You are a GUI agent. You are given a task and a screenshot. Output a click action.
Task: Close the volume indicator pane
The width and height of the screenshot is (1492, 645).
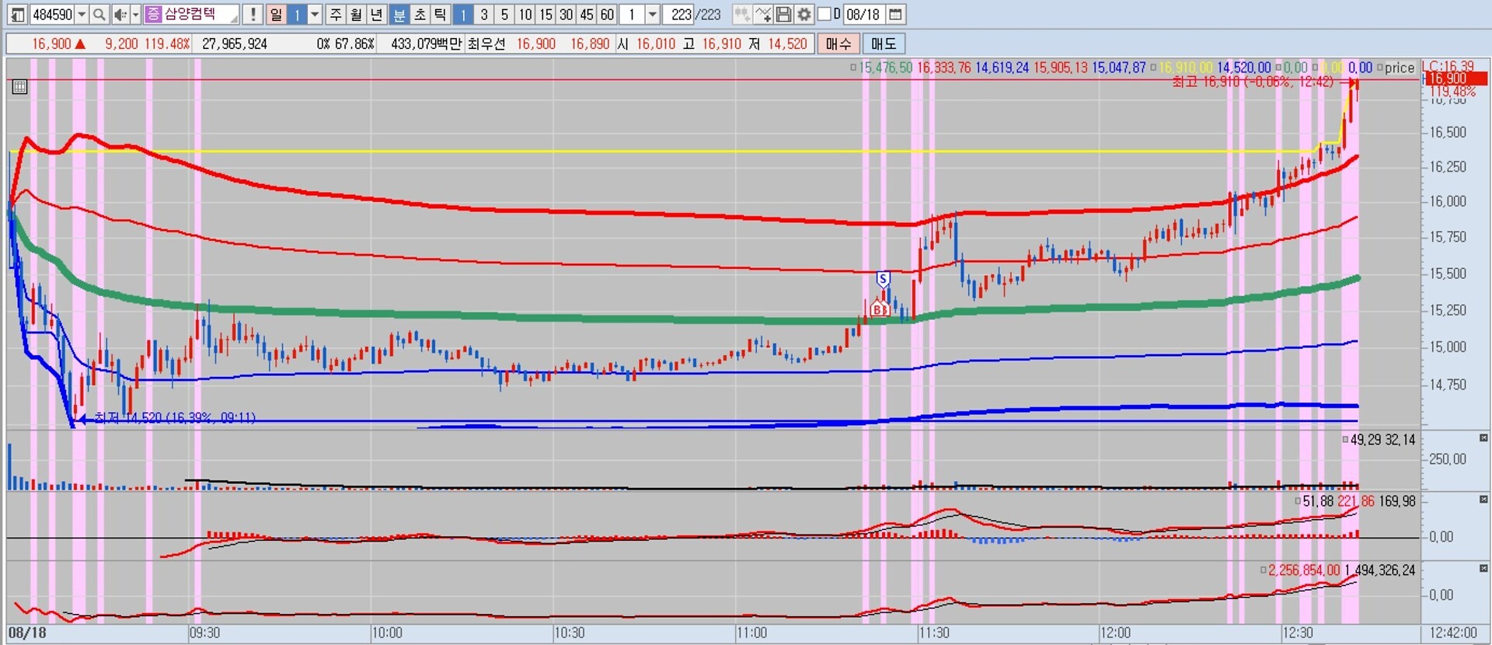tap(1483, 438)
